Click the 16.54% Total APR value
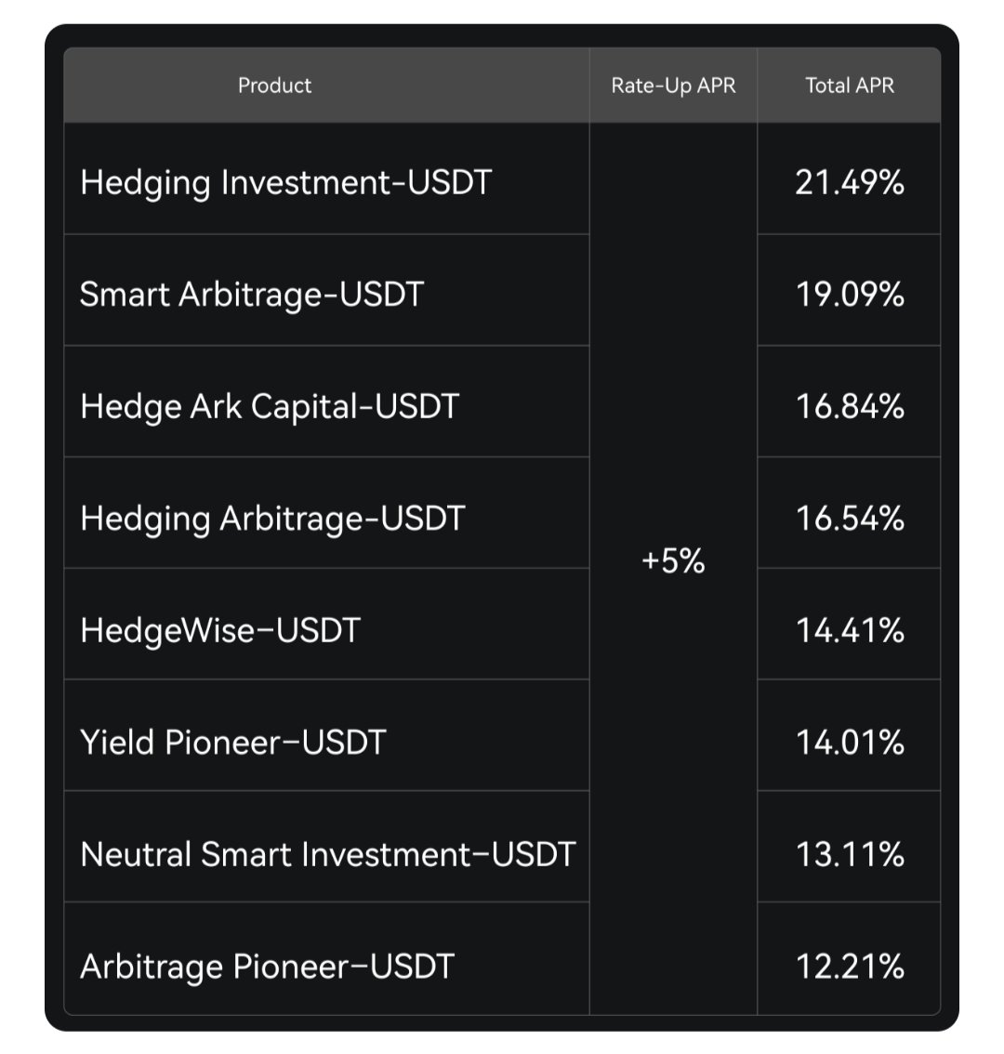This screenshot has height=1054, width=1004. 849,518
